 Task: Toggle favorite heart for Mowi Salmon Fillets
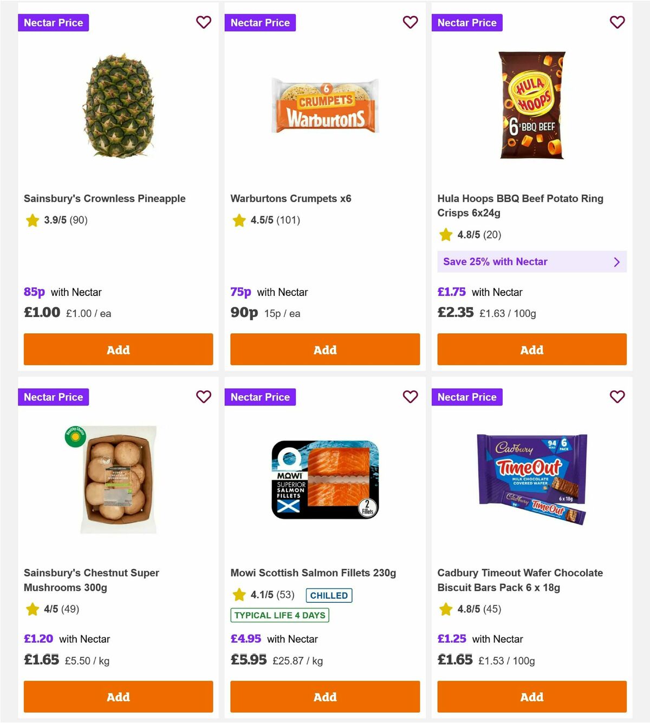click(x=410, y=397)
